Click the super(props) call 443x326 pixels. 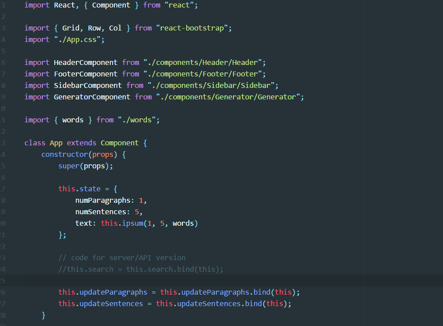[85, 166]
